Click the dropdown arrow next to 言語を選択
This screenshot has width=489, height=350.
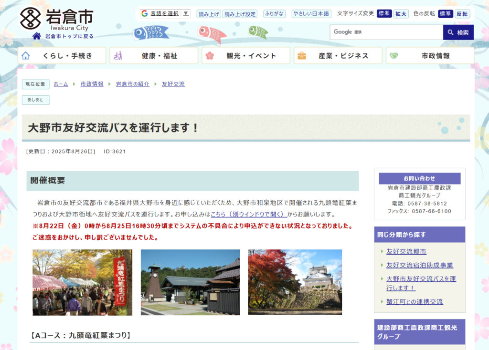click(186, 13)
